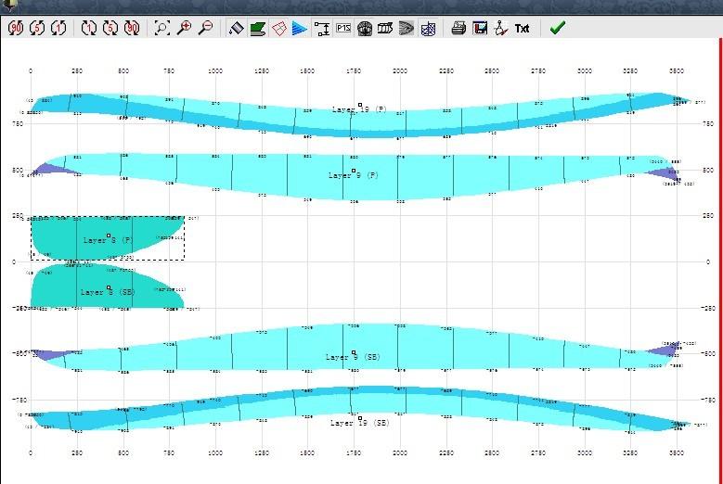723x484 pixels.
Task: Toggle the red wireframe plate icon
Action: pos(278,29)
